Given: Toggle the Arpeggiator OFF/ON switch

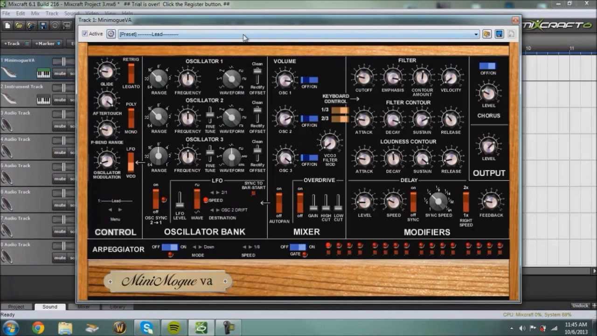Looking at the screenshot, I should (170, 247).
